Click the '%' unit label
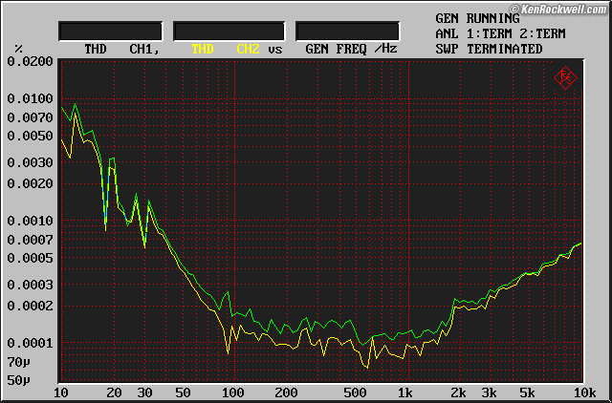This screenshot has width=612, height=403. [x=18, y=49]
